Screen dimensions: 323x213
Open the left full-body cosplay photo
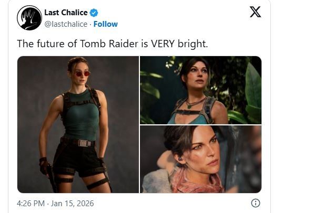(78, 124)
